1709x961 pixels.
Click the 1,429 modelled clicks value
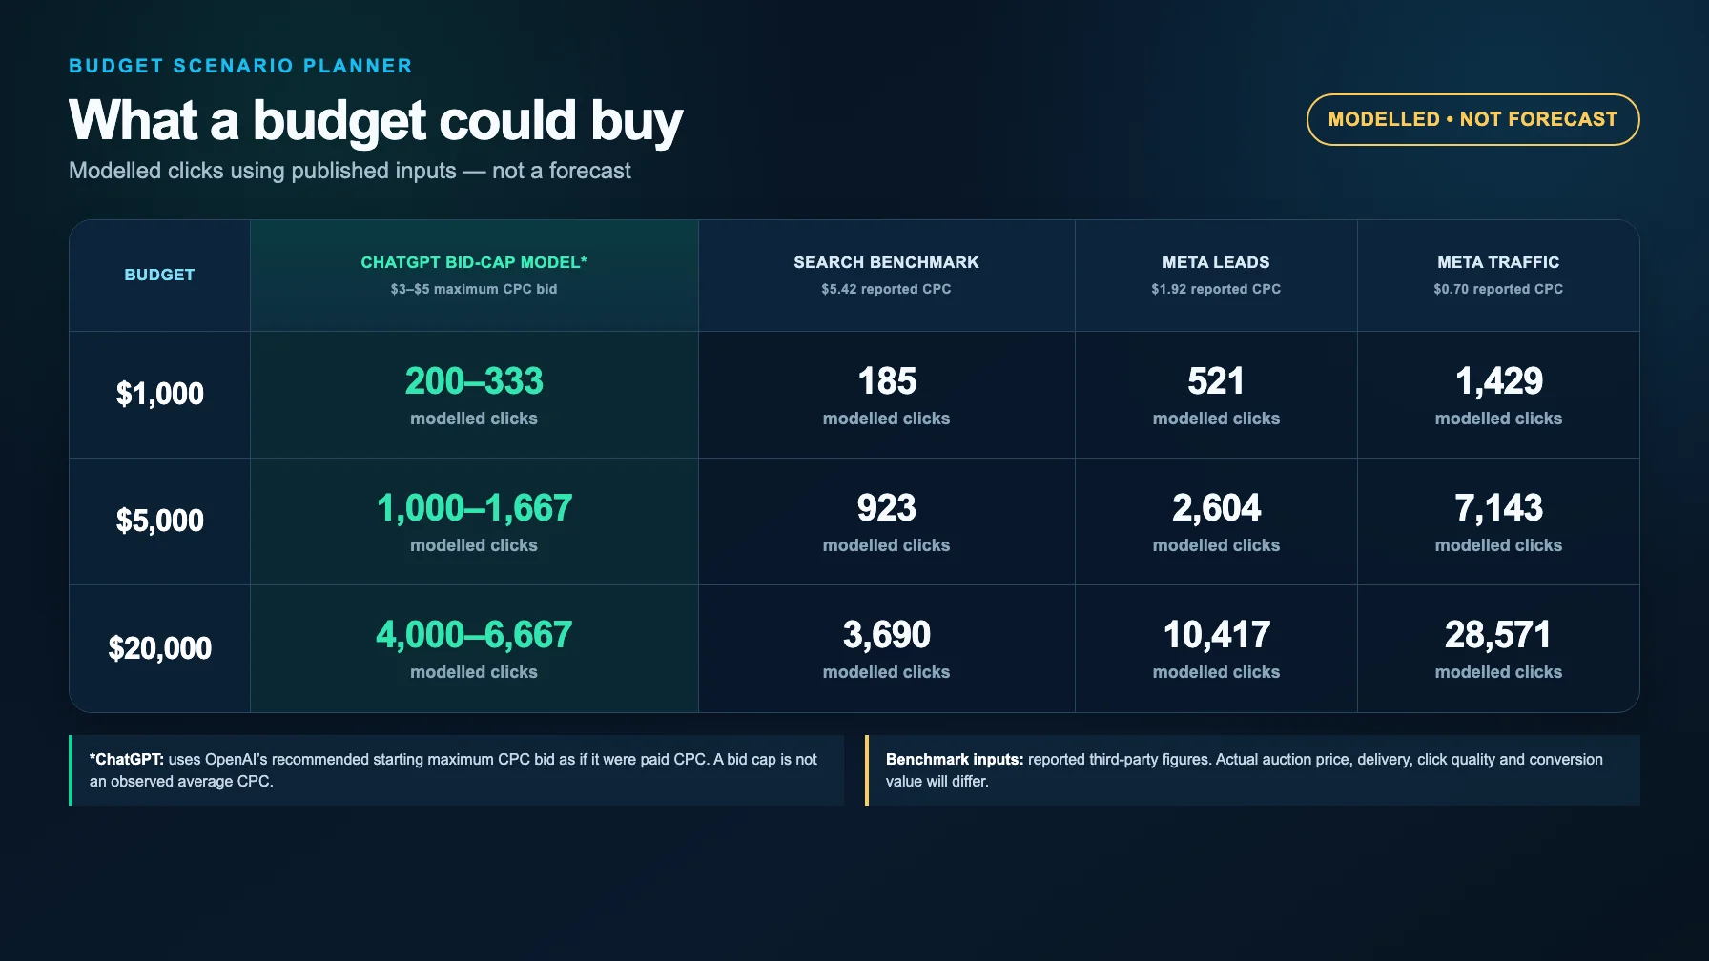pyautogui.click(x=1498, y=381)
